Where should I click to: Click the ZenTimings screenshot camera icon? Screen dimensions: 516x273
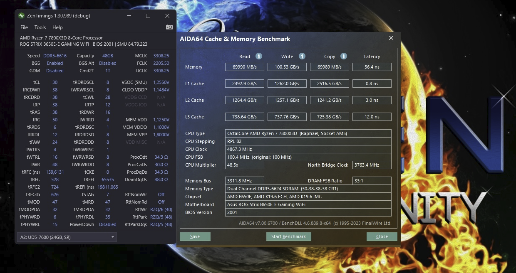click(x=169, y=27)
